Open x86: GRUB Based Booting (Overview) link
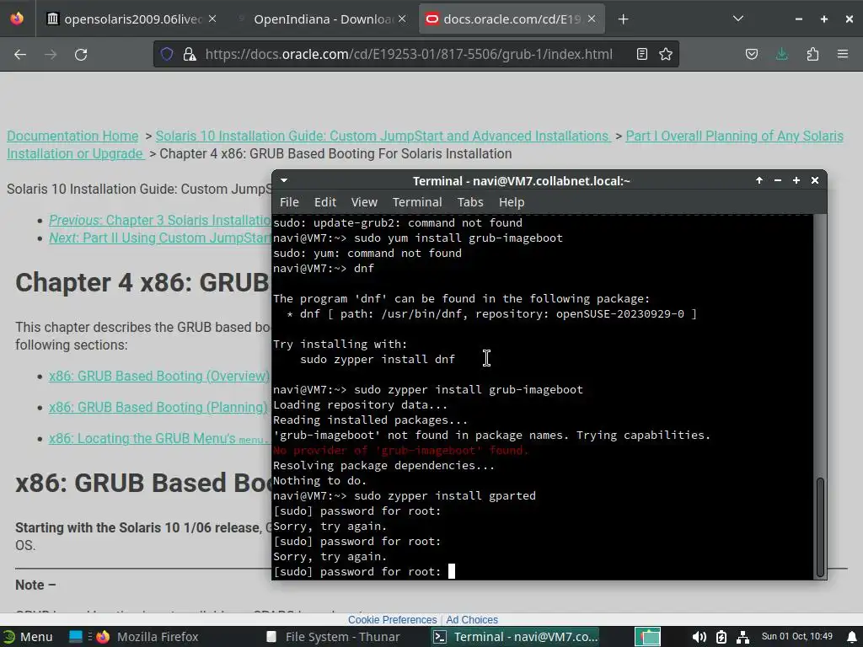The height and width of the screenshot is (647, 863). [159, 376]
